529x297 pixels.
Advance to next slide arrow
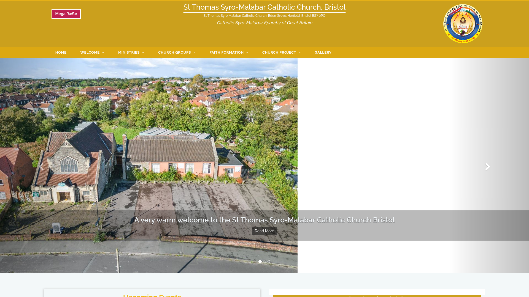click(488, 167)
